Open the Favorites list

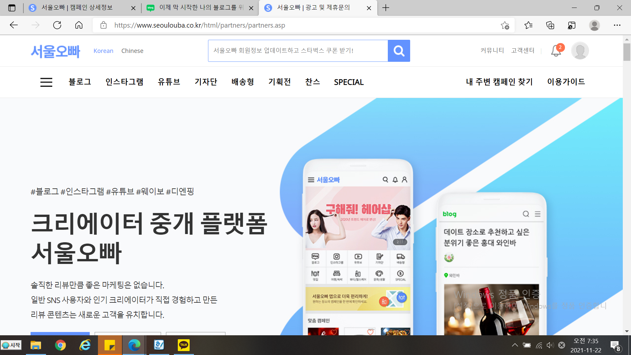click(528, 25)
